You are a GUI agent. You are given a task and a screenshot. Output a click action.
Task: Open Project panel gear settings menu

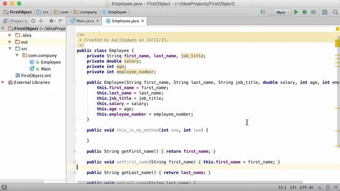point(52,21)
